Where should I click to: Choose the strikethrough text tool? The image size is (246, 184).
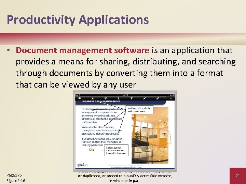pos(106,98)
